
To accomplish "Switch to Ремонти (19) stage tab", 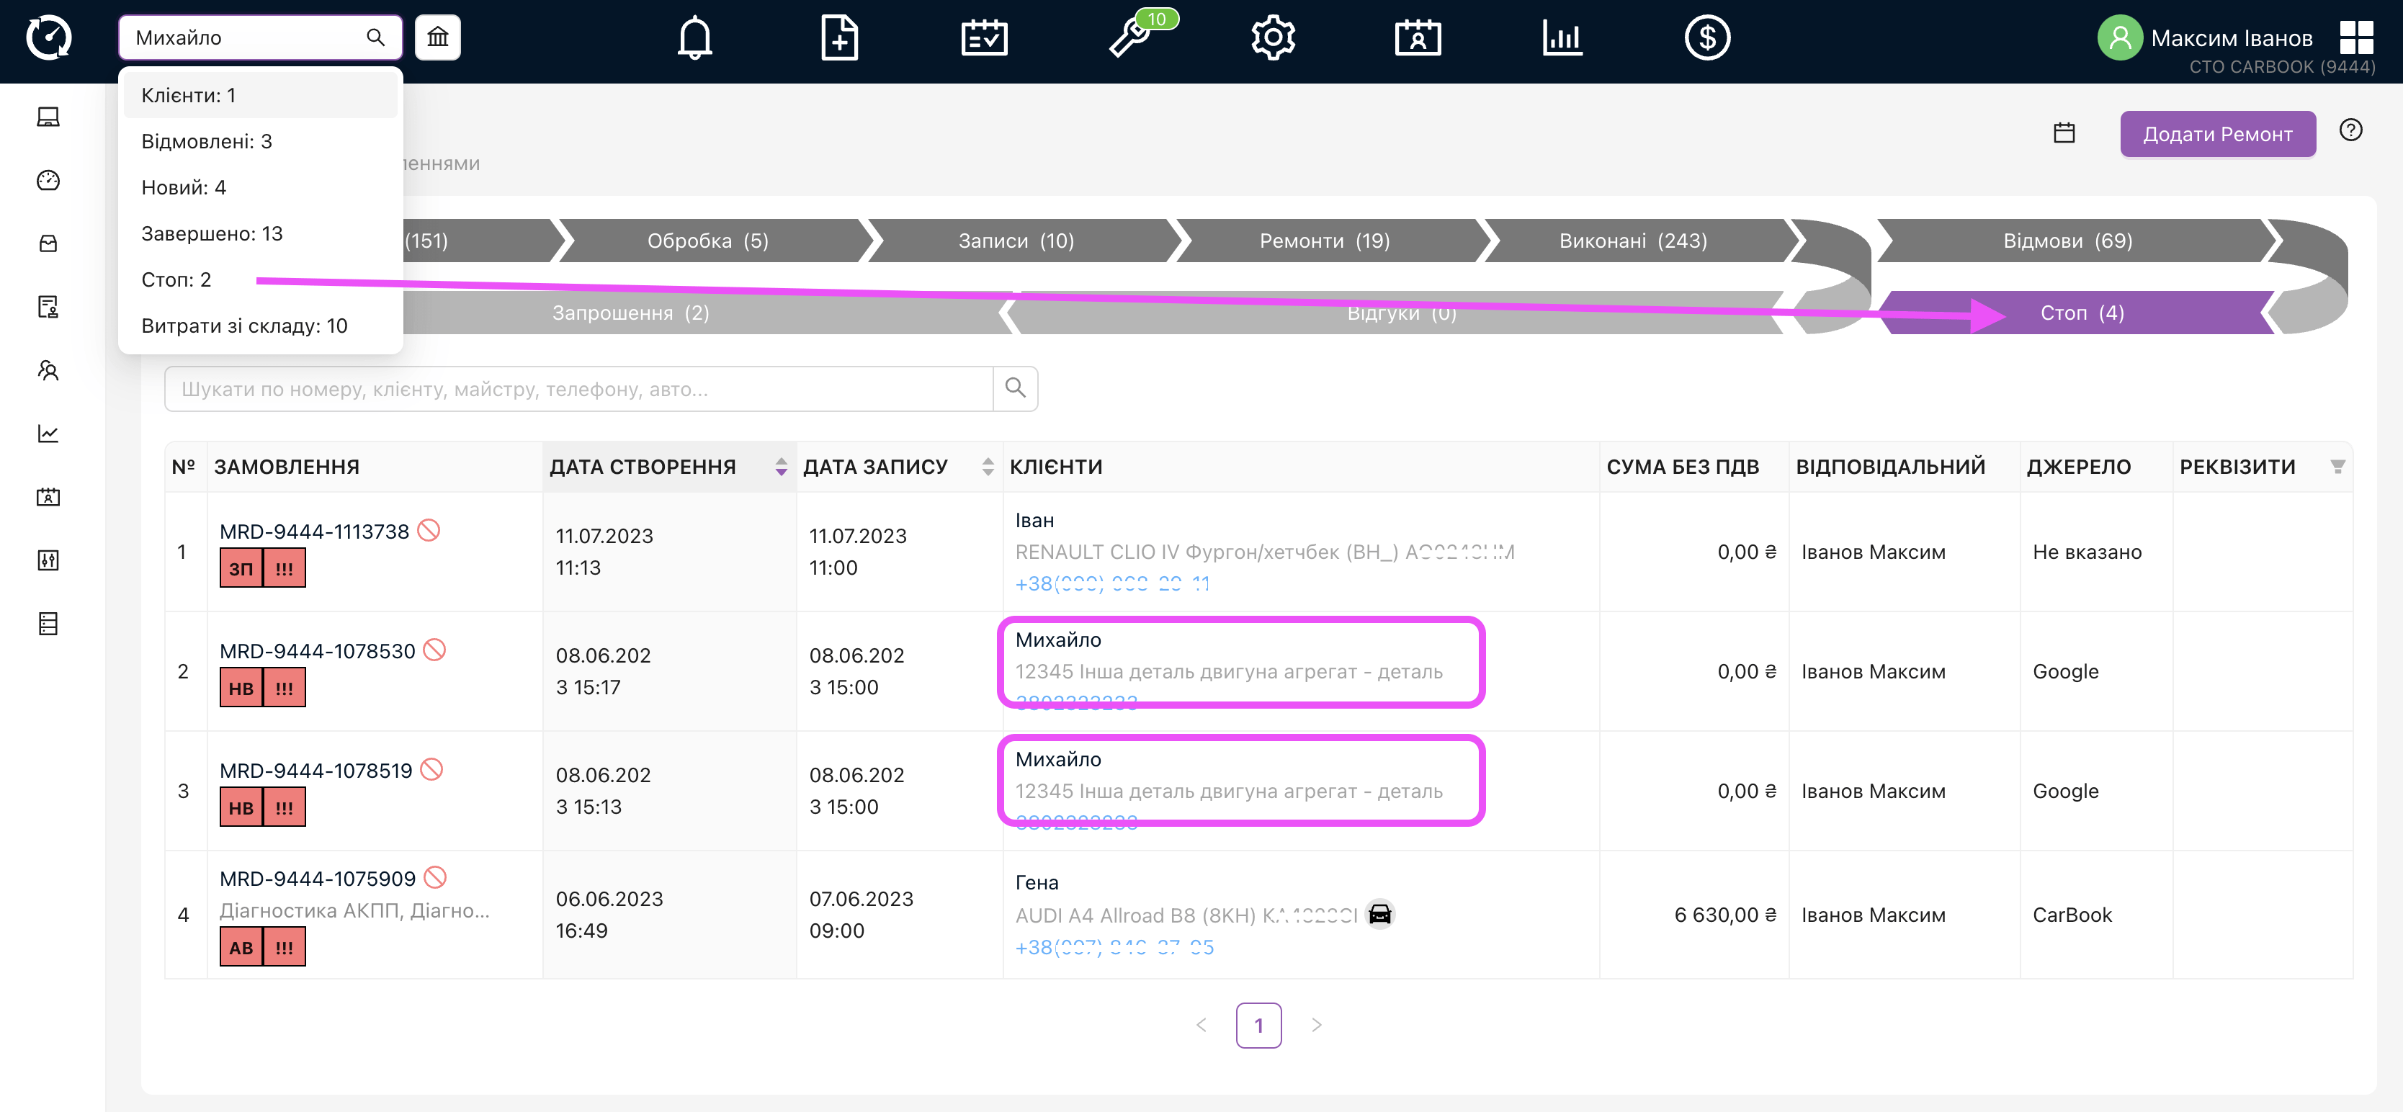I will (x=1325, y=241).
